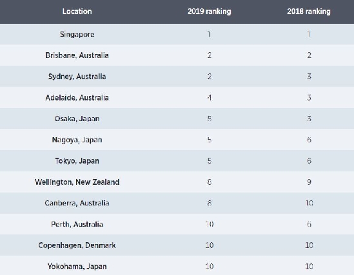Select Nagoya, Japan table entry
The image size is (354, 275).
pyautogui.click(x=77, y=140)
